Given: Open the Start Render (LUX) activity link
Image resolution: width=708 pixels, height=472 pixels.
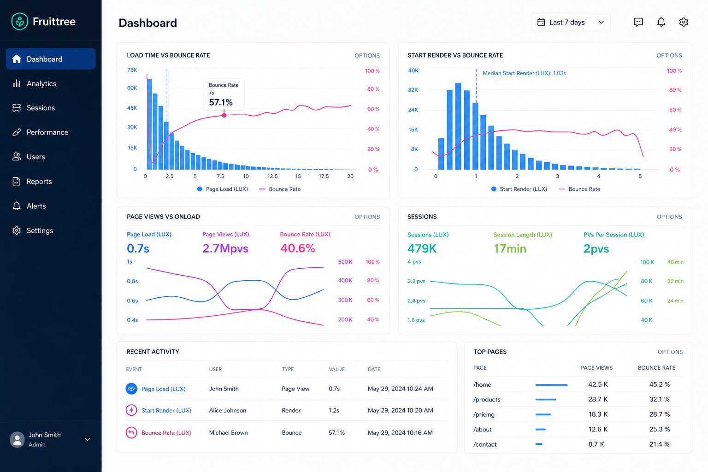Looking at the screenshot, I should coord(166,410).
